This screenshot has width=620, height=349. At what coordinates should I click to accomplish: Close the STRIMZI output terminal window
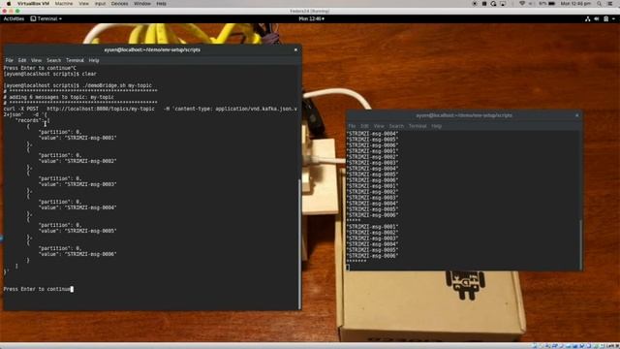577,115
